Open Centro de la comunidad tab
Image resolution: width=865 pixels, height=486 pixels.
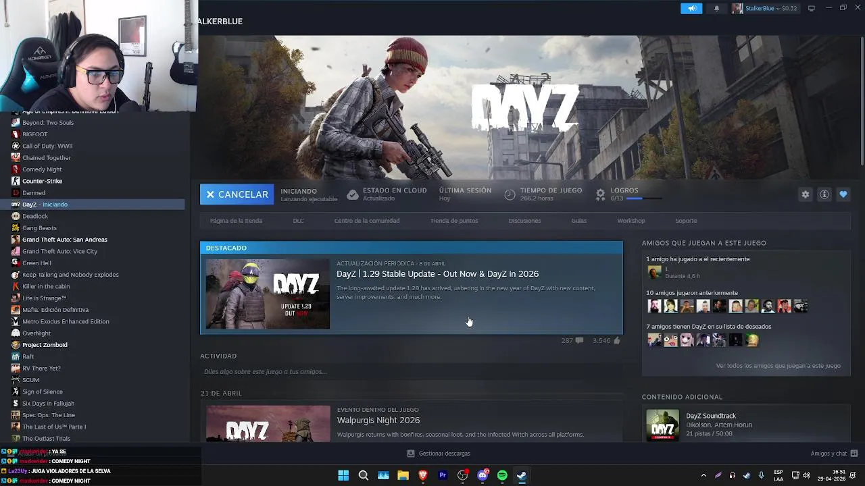click(x=367, y=221)
